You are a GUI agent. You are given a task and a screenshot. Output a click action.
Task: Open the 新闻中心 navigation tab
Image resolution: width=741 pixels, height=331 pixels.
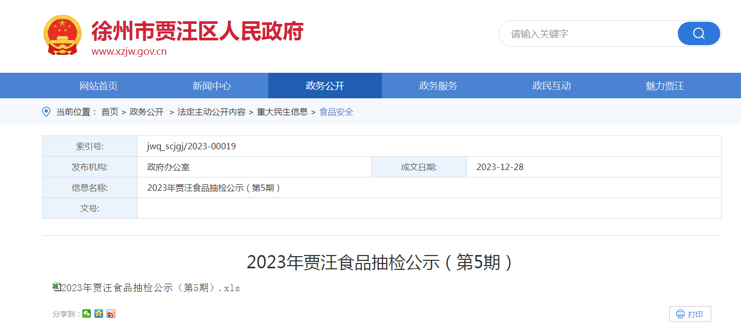[211, 86]
